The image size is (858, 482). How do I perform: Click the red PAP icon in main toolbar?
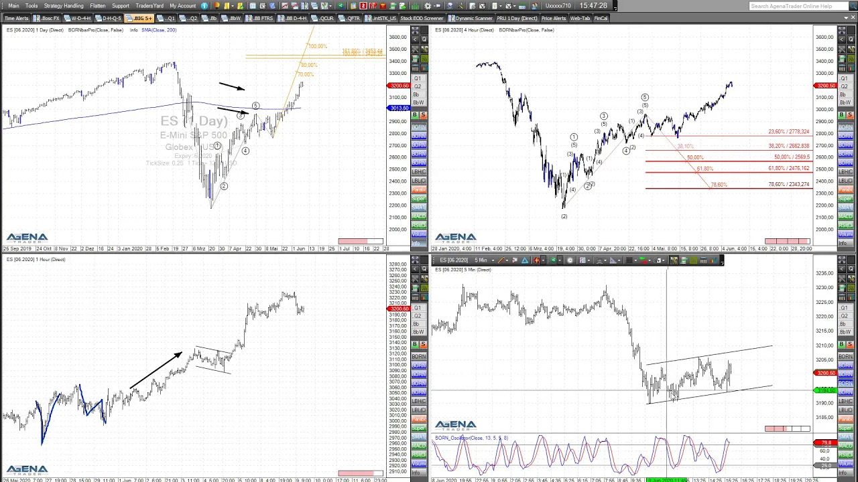pyautogui.click(x=373, y=6)
